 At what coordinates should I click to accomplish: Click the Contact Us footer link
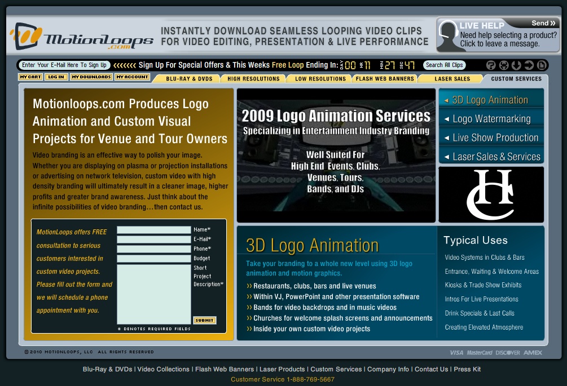point(431,369)
